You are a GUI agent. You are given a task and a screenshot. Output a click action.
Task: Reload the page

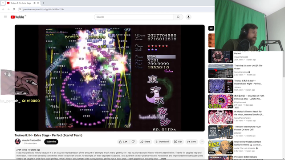click(14, 9)
